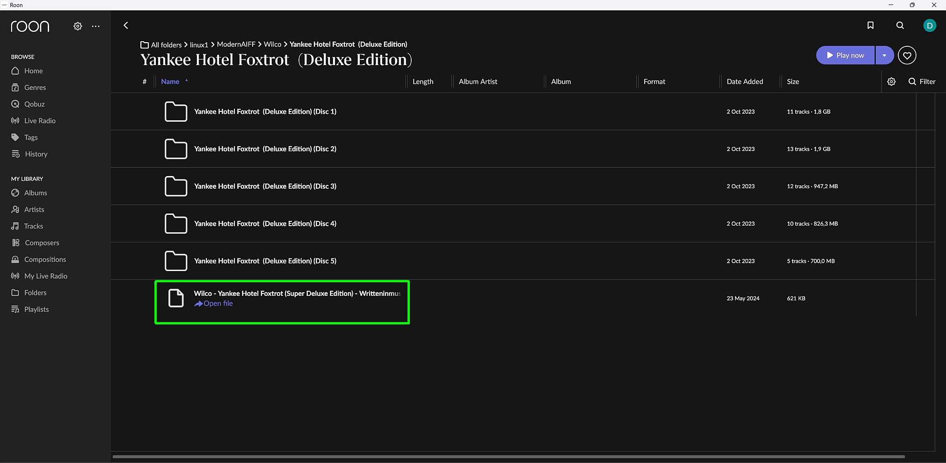The image size is (946, 463).
Task: Open Tags in sidebar
Action: click(24, 137)
